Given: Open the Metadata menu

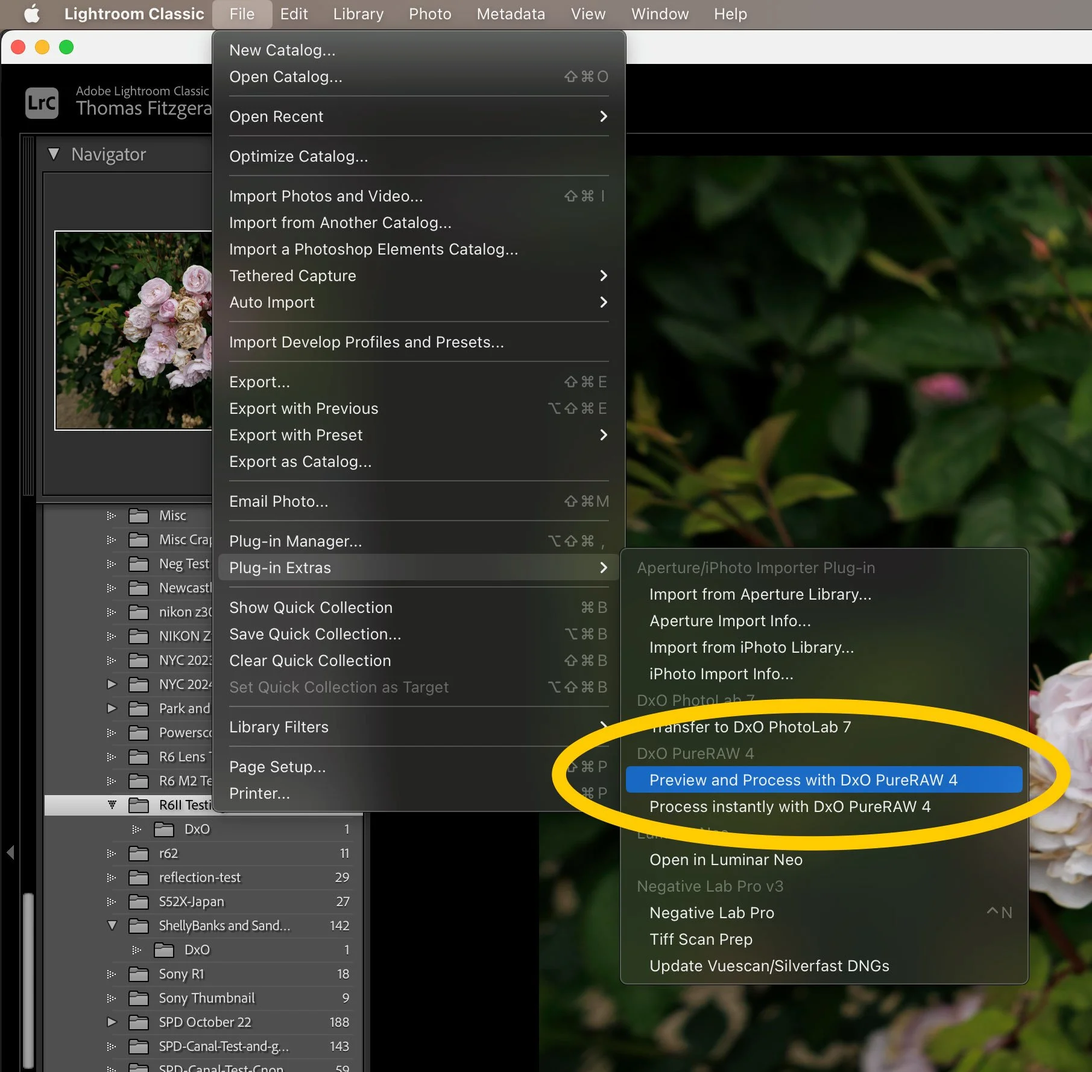Looking at the screenshot, I should point(511,14).
